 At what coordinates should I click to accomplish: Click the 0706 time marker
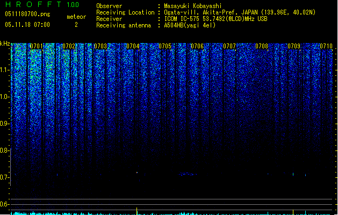(x=197, y=46)
